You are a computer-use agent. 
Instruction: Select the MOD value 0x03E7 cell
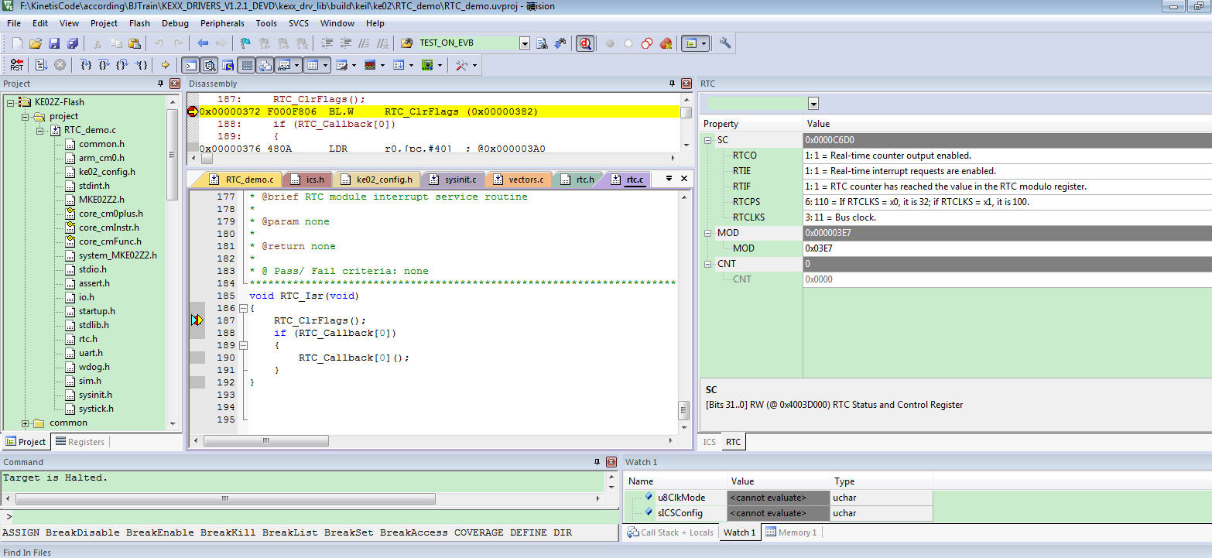(1006, 248)
